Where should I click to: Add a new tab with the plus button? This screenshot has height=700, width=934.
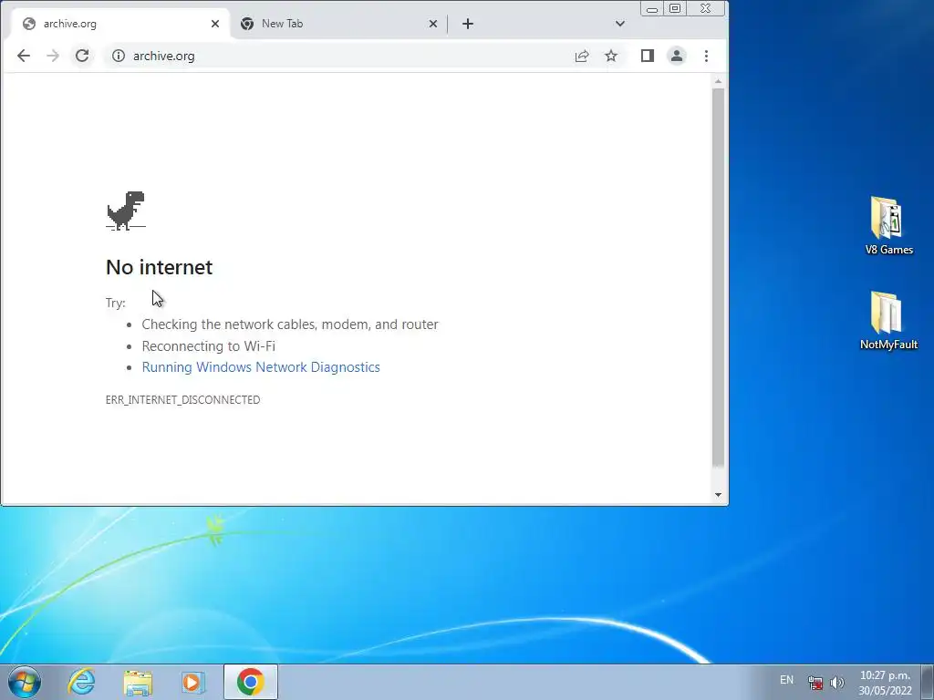[x=468, y=24]
